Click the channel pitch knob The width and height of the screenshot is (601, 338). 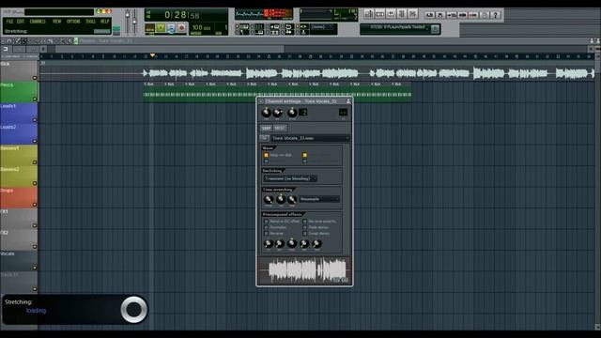292,113
